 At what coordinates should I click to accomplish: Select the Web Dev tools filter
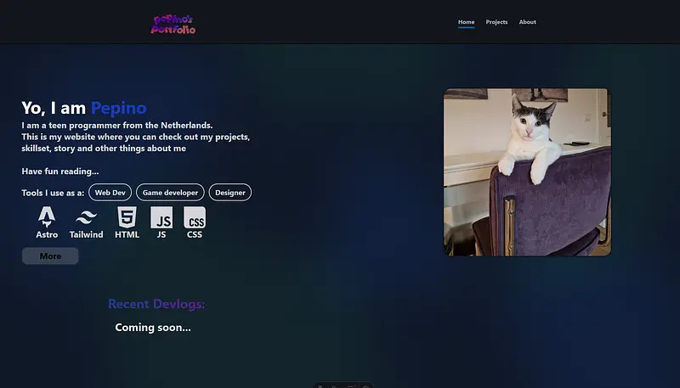[110, 193]
